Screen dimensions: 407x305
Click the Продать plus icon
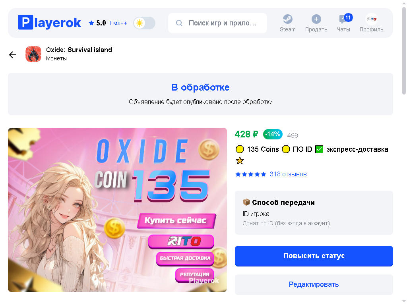[x=316, y=19]
